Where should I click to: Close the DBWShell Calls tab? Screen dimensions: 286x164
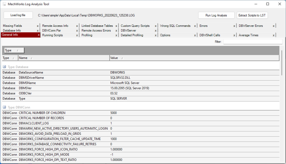point(234,36)
